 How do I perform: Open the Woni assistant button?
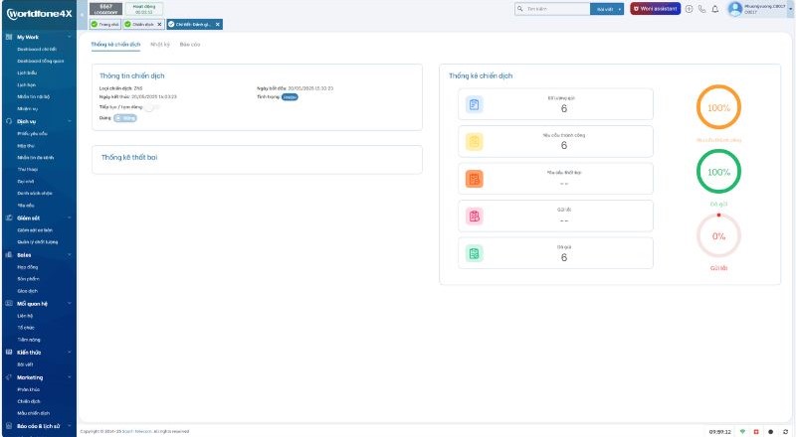(x=655, y=9)
